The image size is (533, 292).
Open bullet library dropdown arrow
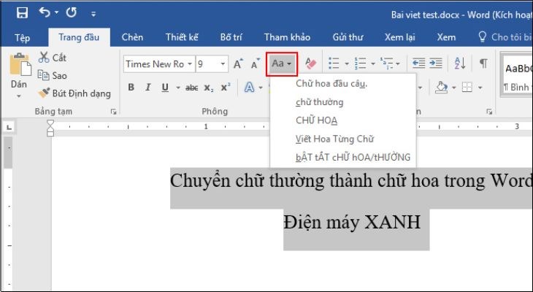tap(347, 64)
